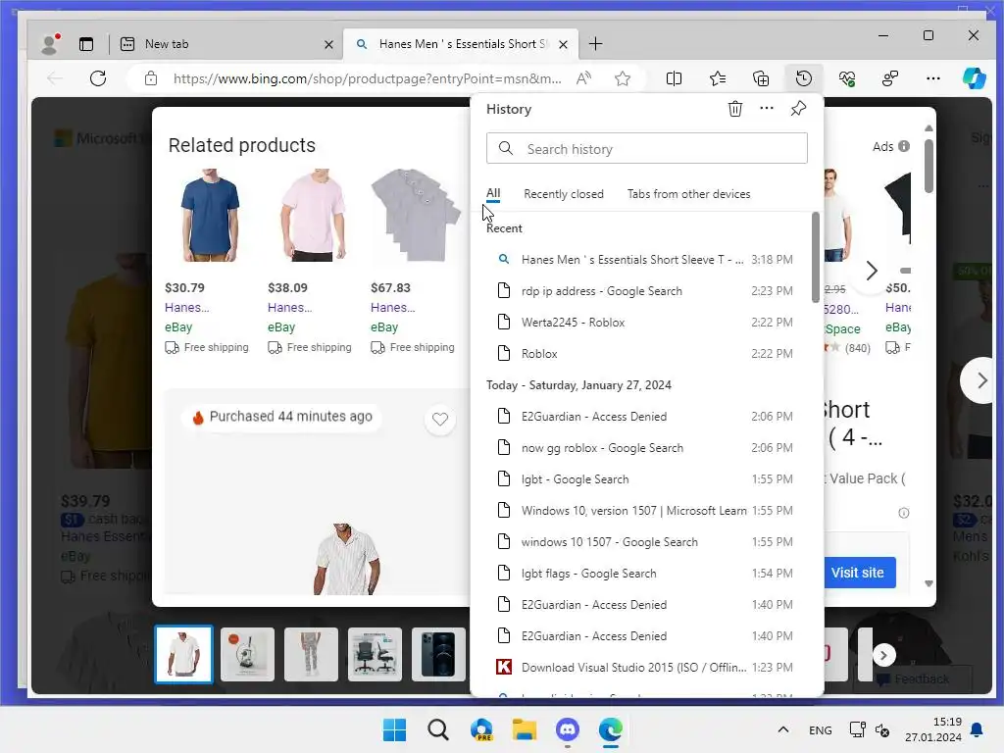The width and height of the screenshot is (1004, 753).
Task: Open Hanes Men's Essentials 3:18 PM entry
Action: point(645,259)
